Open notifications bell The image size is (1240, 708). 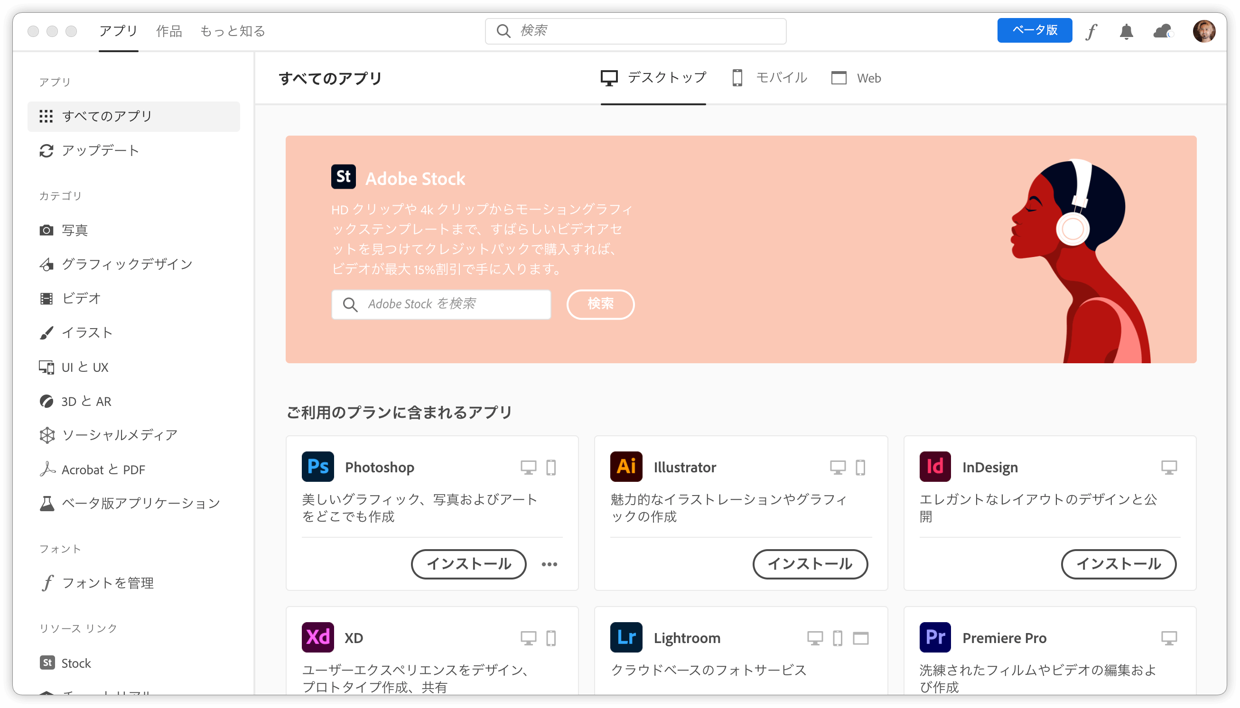tap(1126, 31)
